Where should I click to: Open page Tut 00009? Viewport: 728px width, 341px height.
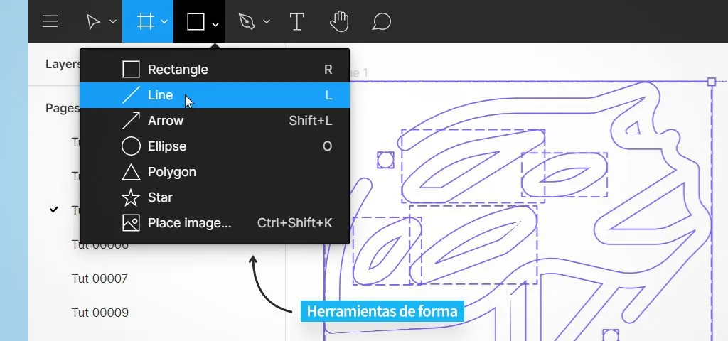(100, 313)
